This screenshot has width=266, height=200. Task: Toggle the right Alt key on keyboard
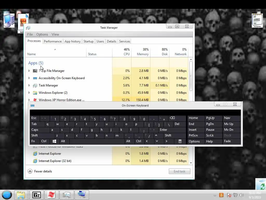point(130,141)
